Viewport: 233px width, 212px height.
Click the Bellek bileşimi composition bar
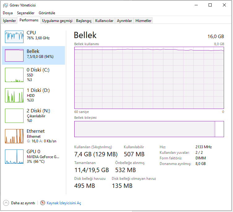click(x=149, y=129)
